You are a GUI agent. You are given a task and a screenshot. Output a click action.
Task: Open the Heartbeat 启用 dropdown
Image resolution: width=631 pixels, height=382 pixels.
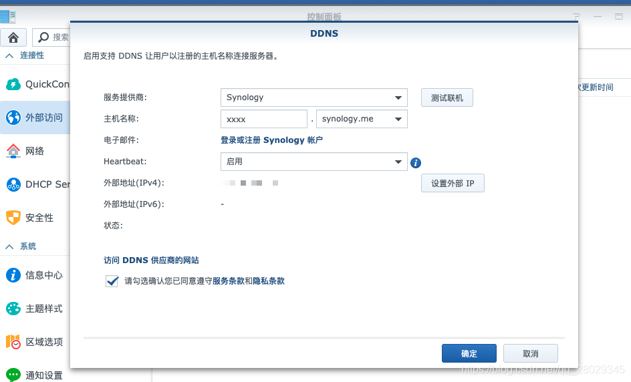click(314, 162)
